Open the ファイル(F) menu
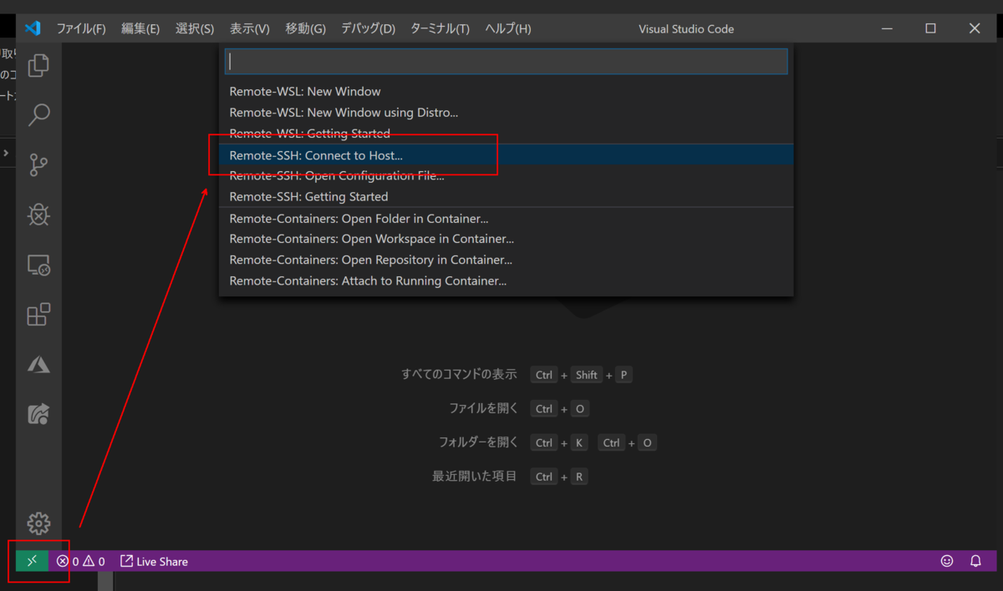 [x=81, y=28]
